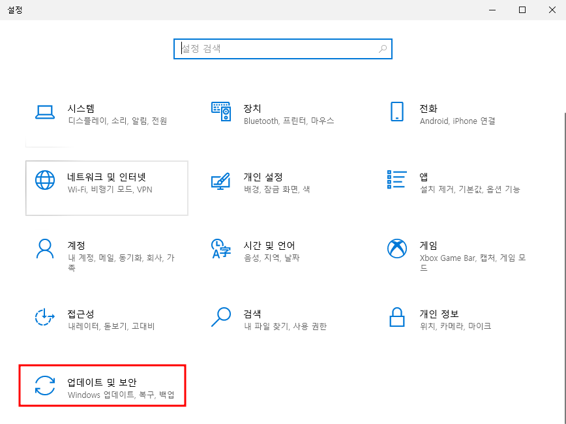Minimize the Settings window
This screenshot has height=424, width=566.
click(x=492, y=10)
